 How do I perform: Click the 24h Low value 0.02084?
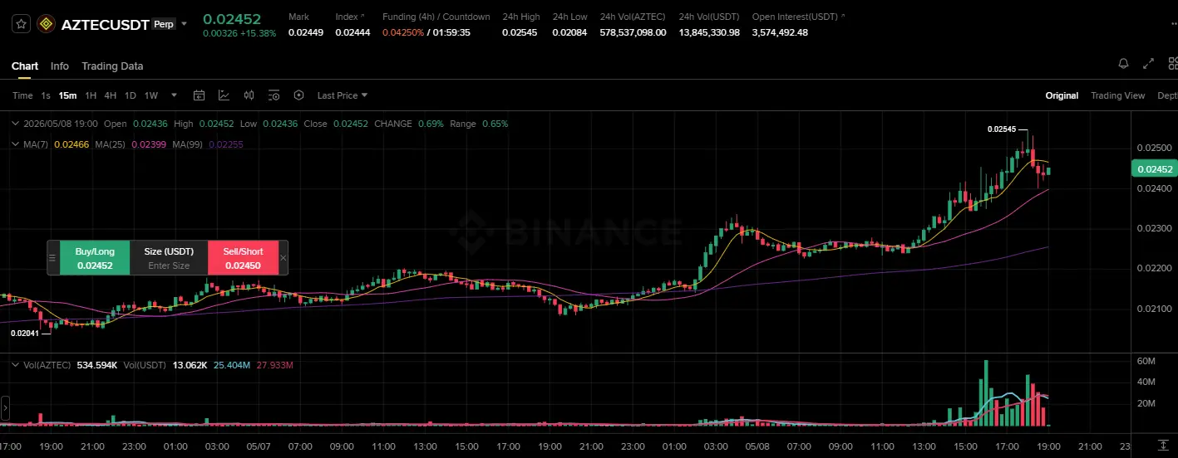(x=569, y=32)
